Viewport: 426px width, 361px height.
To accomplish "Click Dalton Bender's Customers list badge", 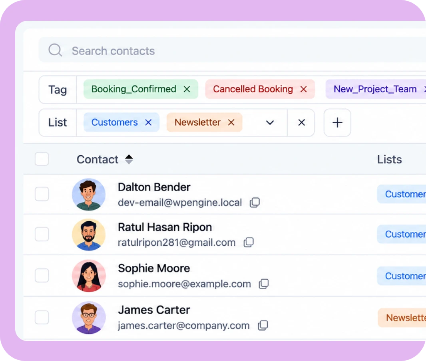I will click(x=402, y=194).
